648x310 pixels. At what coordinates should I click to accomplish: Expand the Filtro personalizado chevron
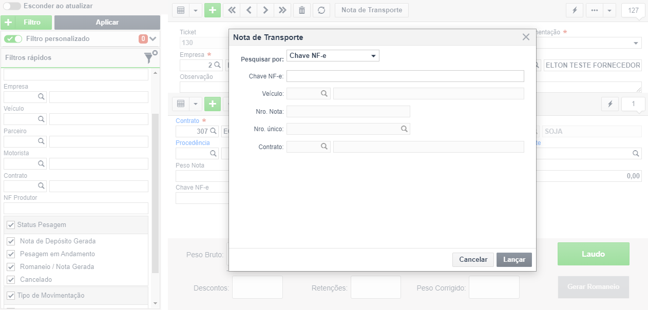(153, 38)
